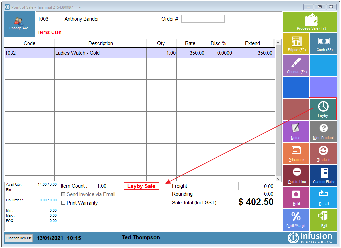Select the Eftpos (F2) payment icon

click(296, 43)
